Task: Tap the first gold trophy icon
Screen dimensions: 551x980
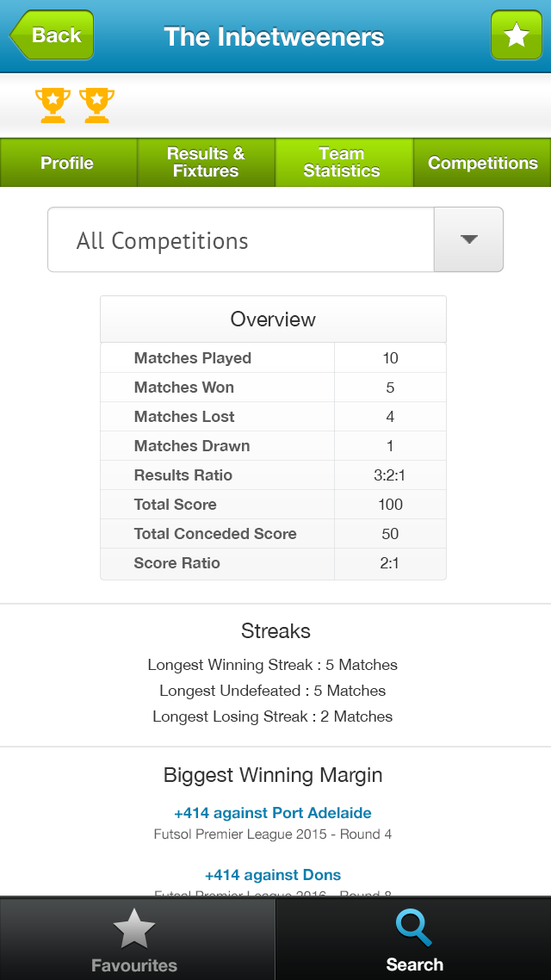Action: [x=53, y=105]
